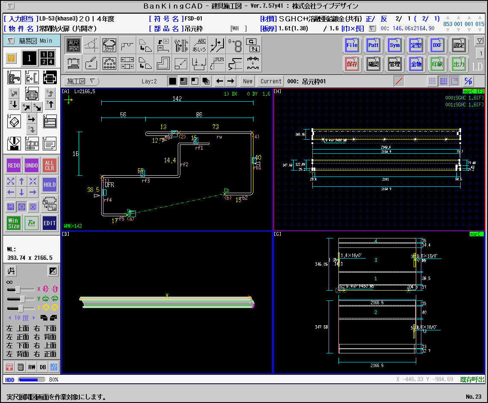This screenshot has width=488, height=403.
Task: Click the 保存 save button
Action: (x=352, y=64)
